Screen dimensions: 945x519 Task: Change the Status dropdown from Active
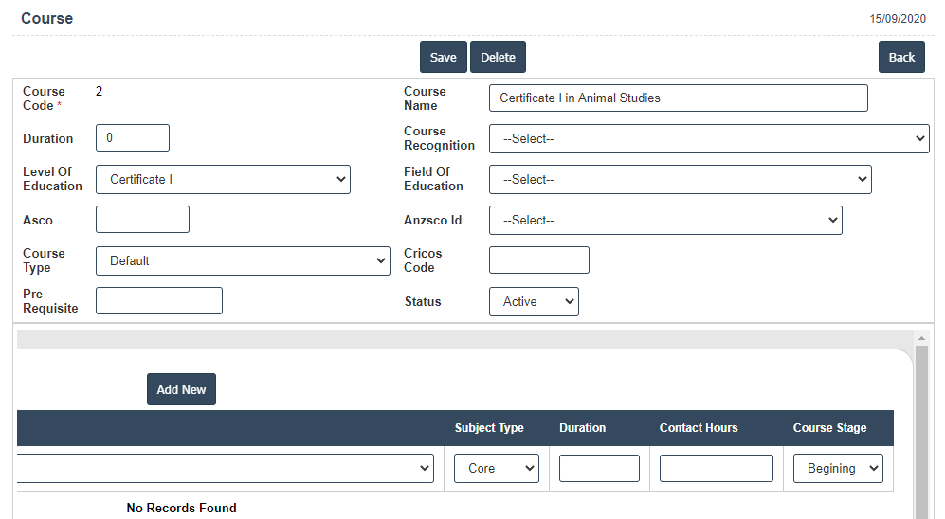[x=534, y=302]
